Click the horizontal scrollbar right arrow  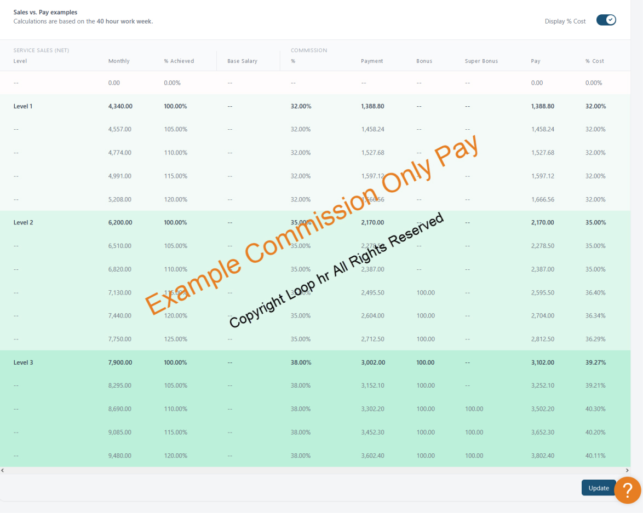point(627,470)
